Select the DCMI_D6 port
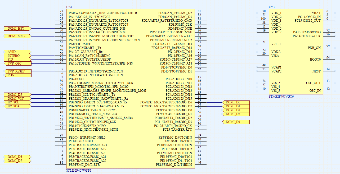This screenshot has height=174, width=340. coord(18,157)
